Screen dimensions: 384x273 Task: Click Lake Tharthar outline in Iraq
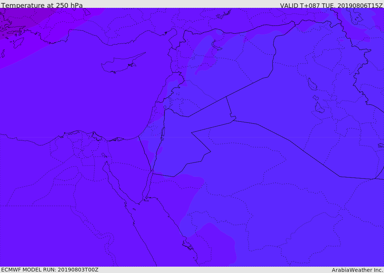[312, 84]
